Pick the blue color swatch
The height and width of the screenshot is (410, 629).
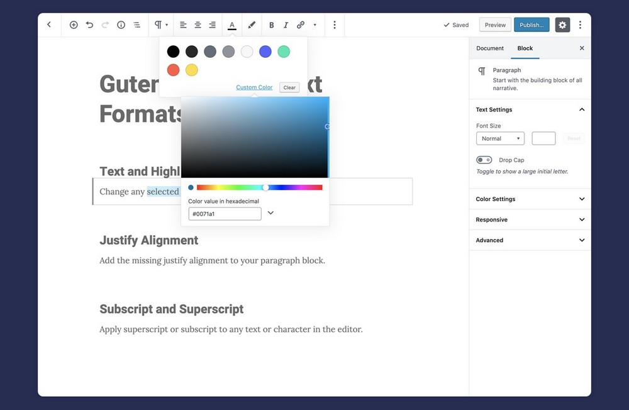pos(265,52)
